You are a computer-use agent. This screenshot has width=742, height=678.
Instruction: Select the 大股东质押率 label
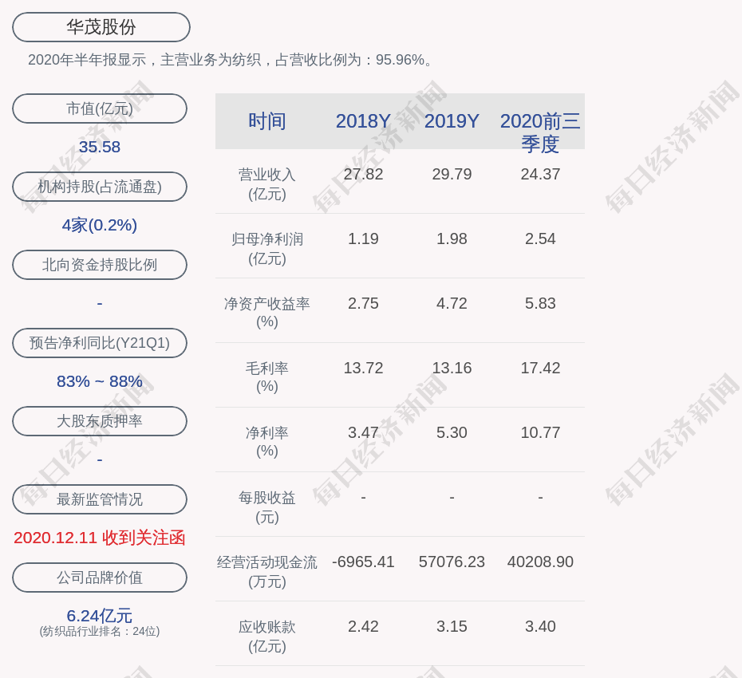pos(100,421)
